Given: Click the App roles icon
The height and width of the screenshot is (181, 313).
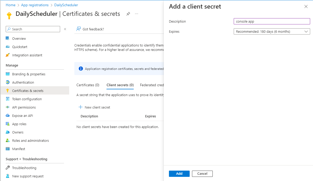Looking at the screenshot, I should 8,124.
